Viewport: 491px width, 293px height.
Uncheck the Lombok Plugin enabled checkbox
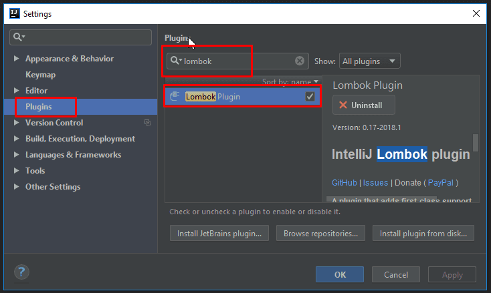[x=310, y=97]
